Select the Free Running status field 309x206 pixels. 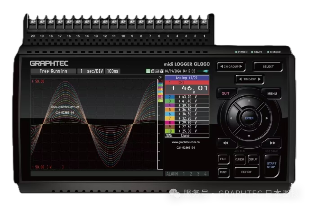click(53, 71)
